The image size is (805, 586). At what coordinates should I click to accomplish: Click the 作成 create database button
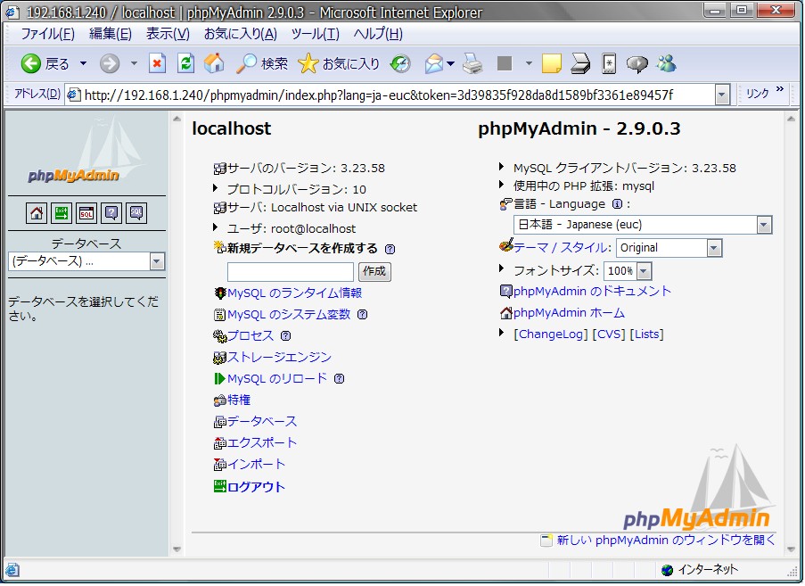(x=374, y=272)
